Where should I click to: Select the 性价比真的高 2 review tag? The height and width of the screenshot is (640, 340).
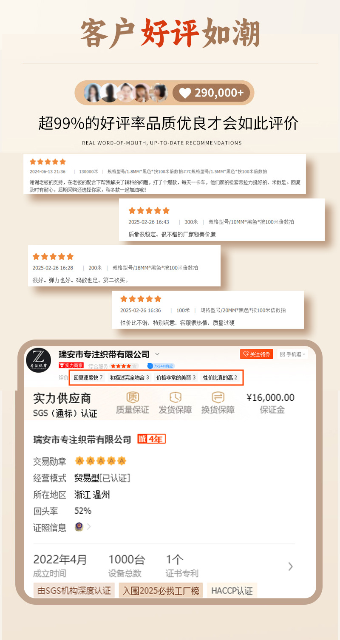(x=220, y=377)
